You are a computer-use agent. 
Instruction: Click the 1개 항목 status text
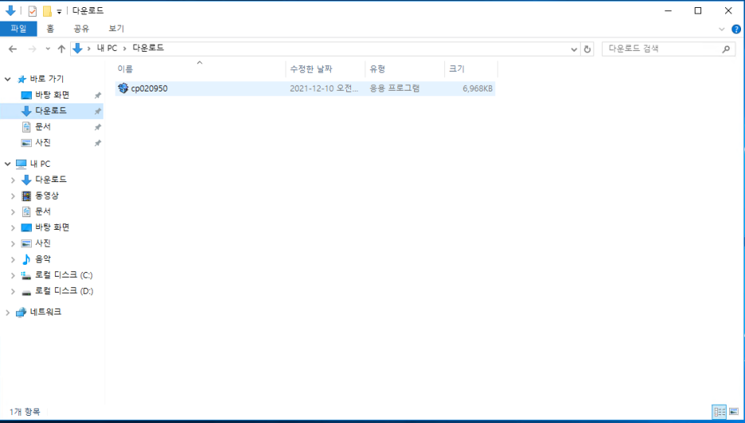[x=25, y=412]
